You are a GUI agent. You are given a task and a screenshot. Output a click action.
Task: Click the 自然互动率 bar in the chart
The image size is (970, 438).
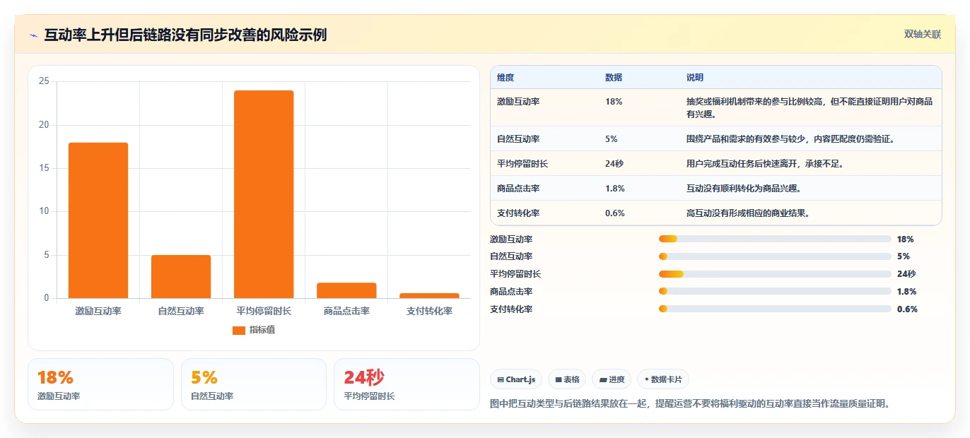[181, 276]
